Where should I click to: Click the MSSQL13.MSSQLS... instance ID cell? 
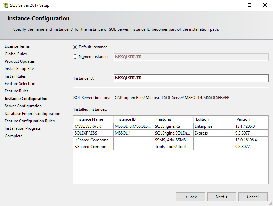coord(134,126)
